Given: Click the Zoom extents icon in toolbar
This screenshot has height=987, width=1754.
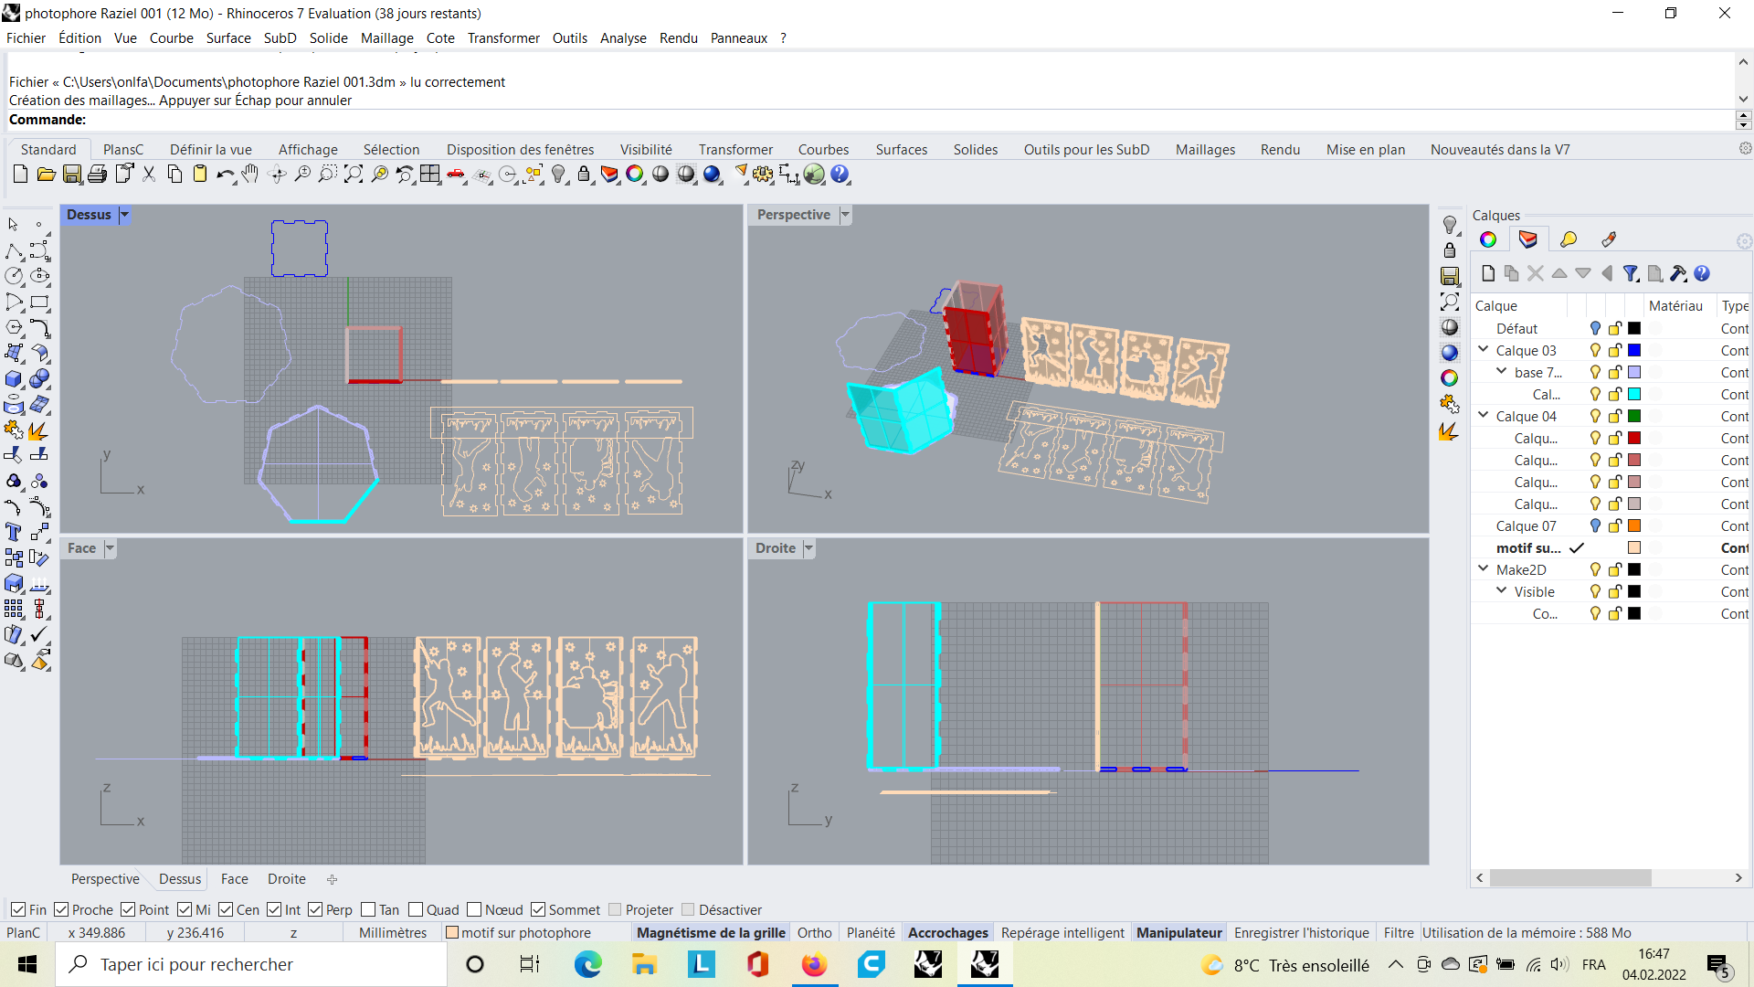Looking at the screenshot, I should click(354, 174).
